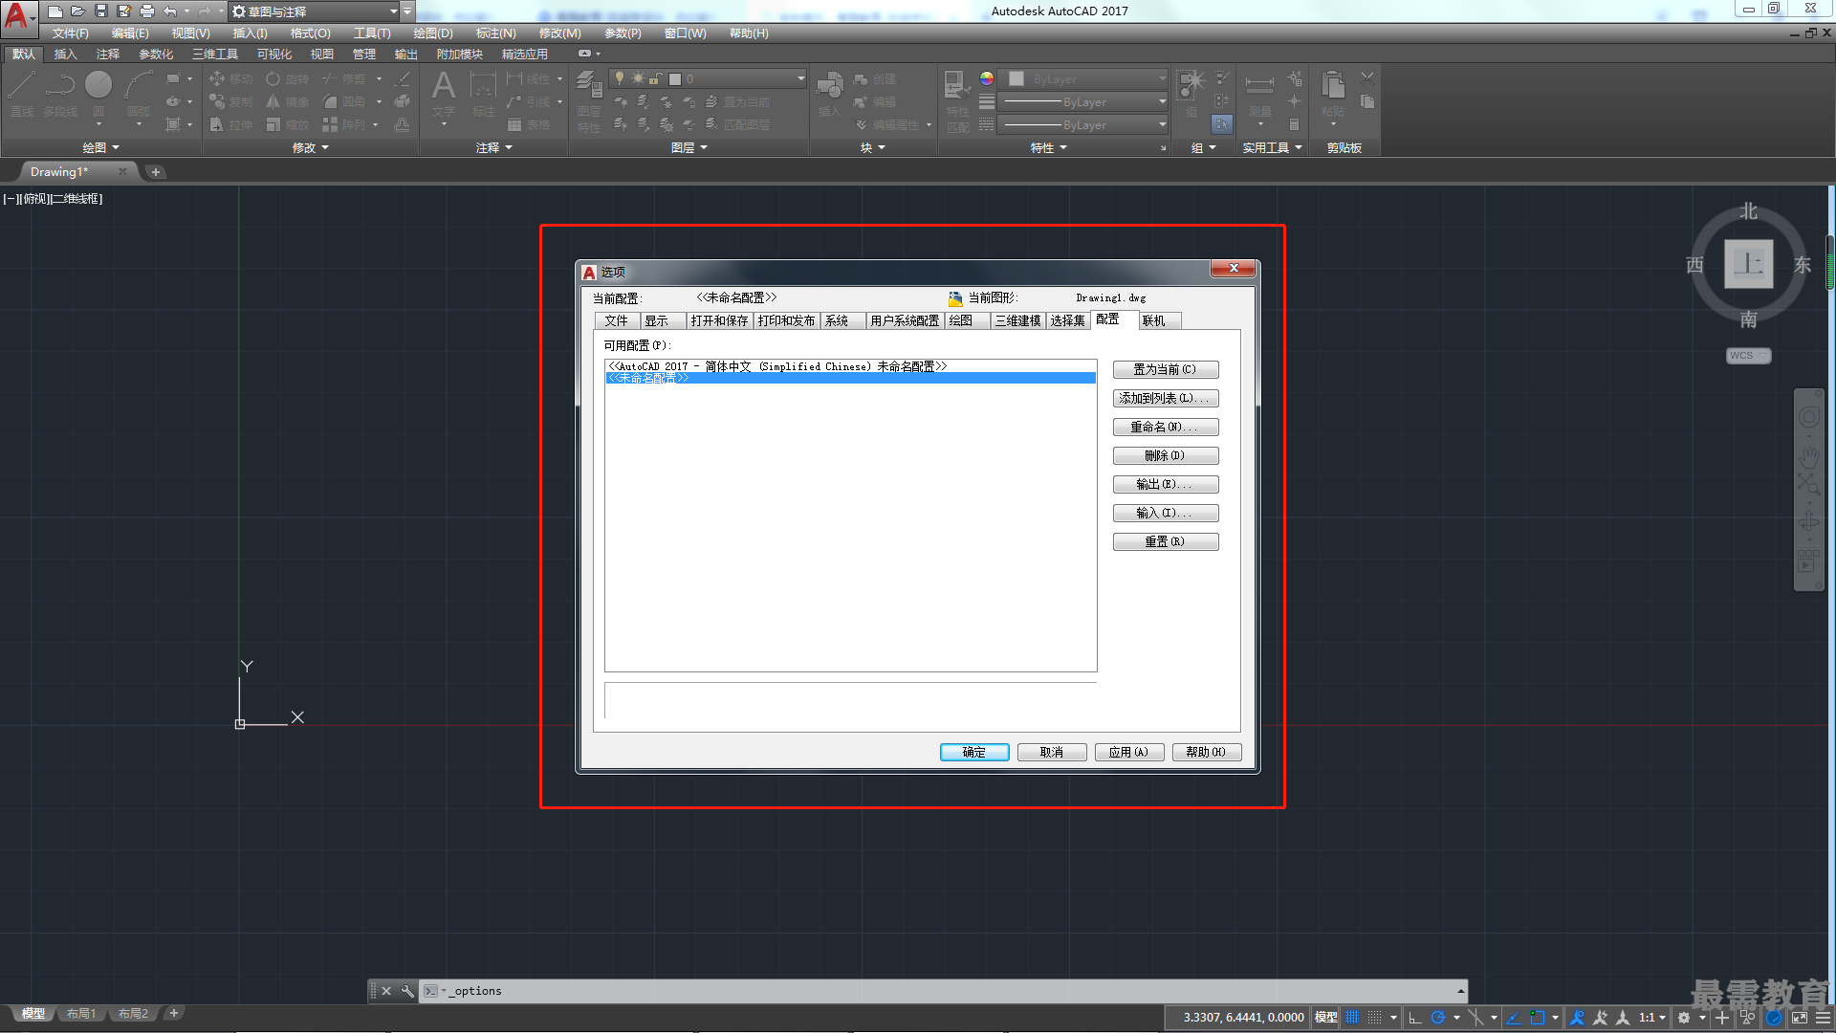Toggle hardware acceleration blue circle in status bar
This screenshot has height=1033, width=1836.
(x=1774, y=1018)
